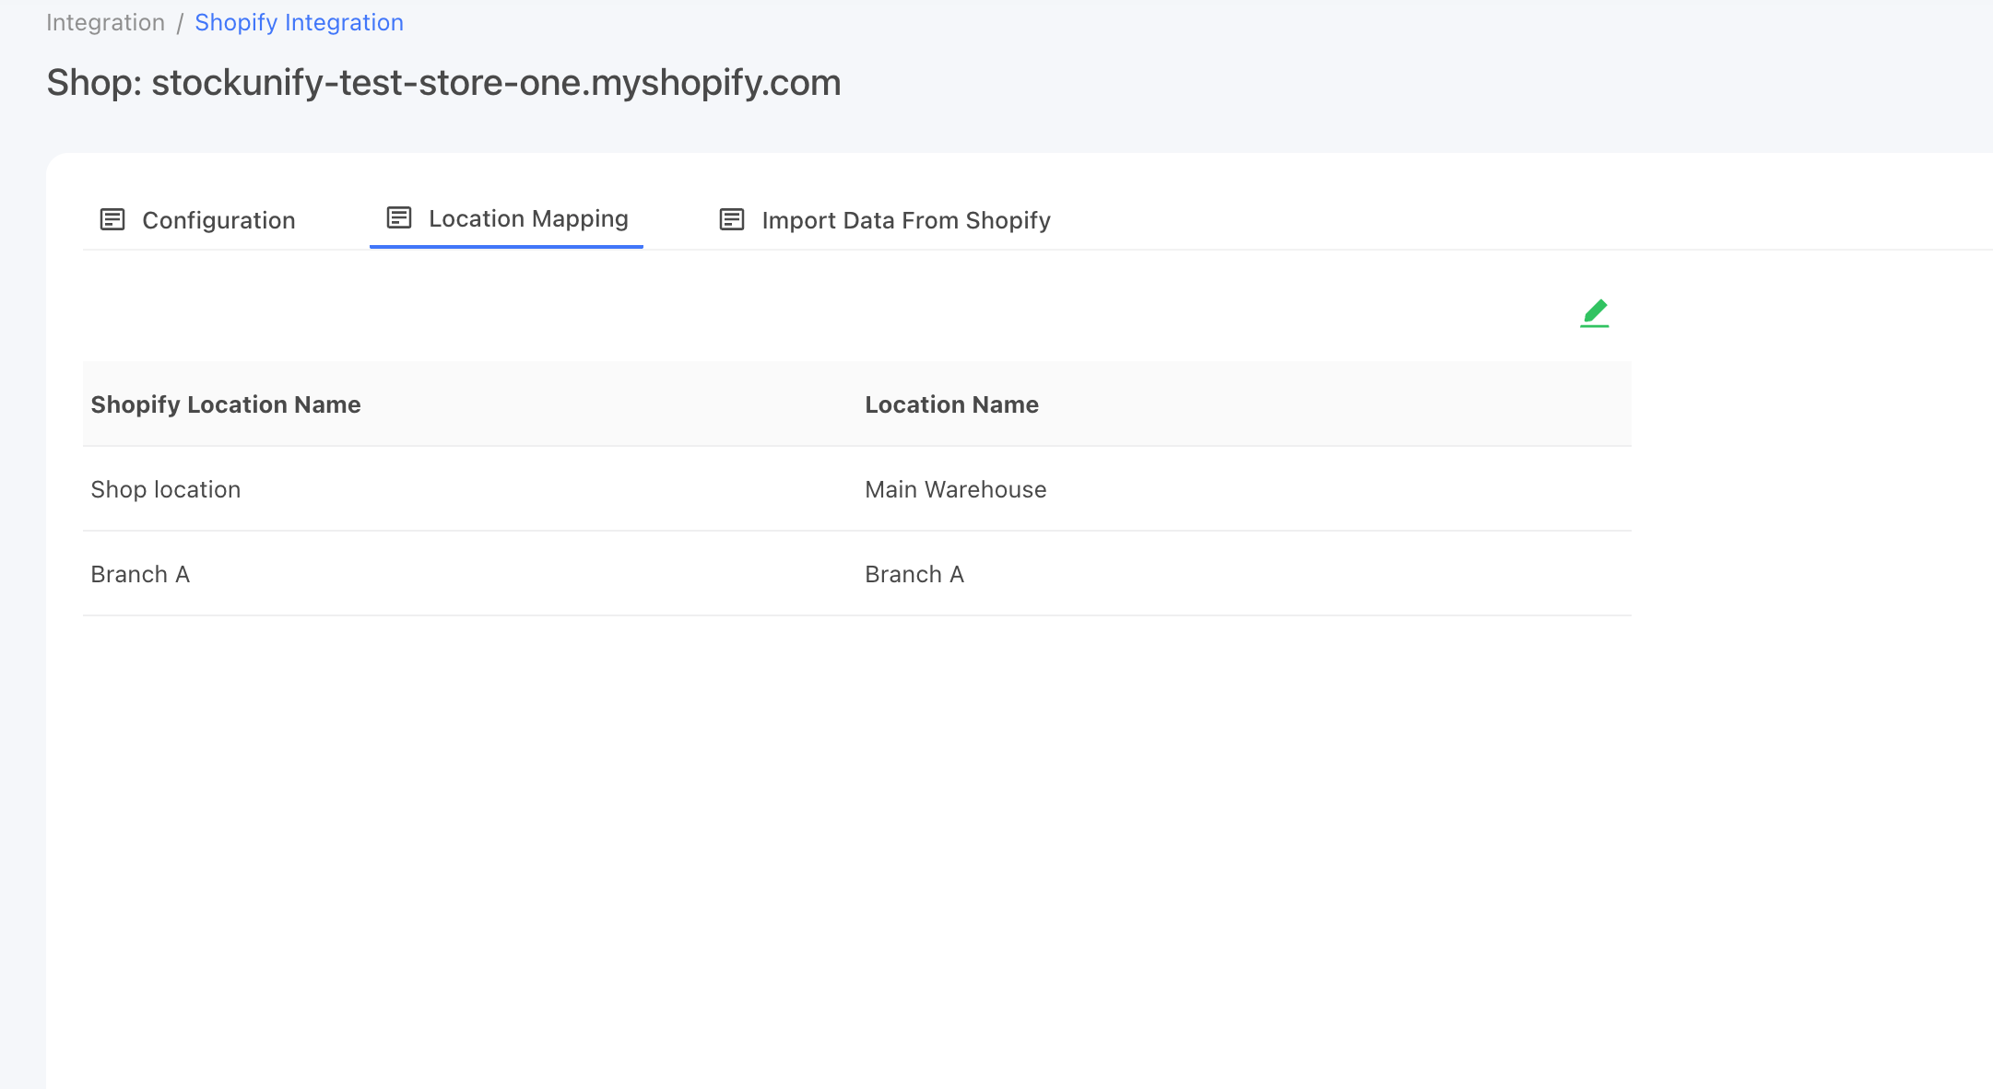Select the Main Warehouse cell
This screenshot has height=1089, width=1993.
click(x=955, y=489)
